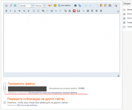Decrease the indent
Screen dimensions: 132x110
coord(83,11)
